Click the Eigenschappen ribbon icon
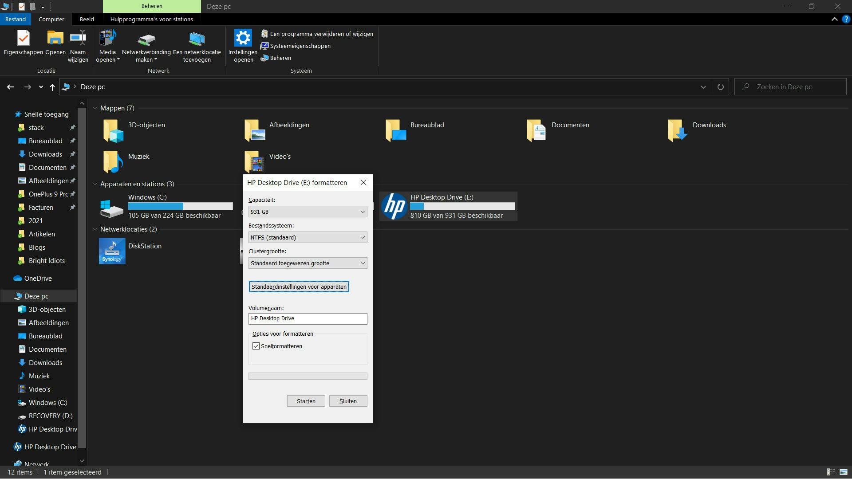The width and height of the screenshot is (852, 479). (23, 39)
